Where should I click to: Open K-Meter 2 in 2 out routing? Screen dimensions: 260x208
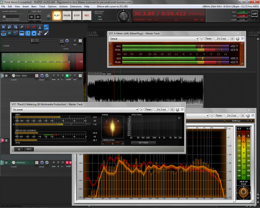tap(222, 38)
